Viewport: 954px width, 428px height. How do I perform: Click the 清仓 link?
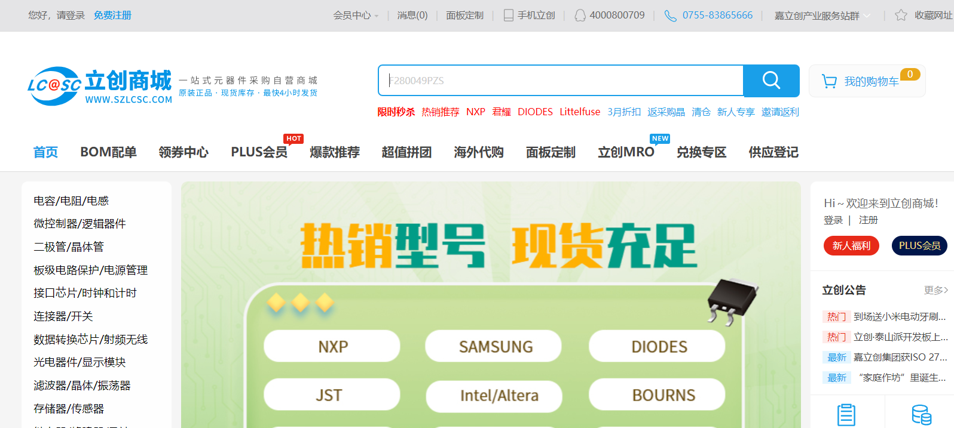701,112
